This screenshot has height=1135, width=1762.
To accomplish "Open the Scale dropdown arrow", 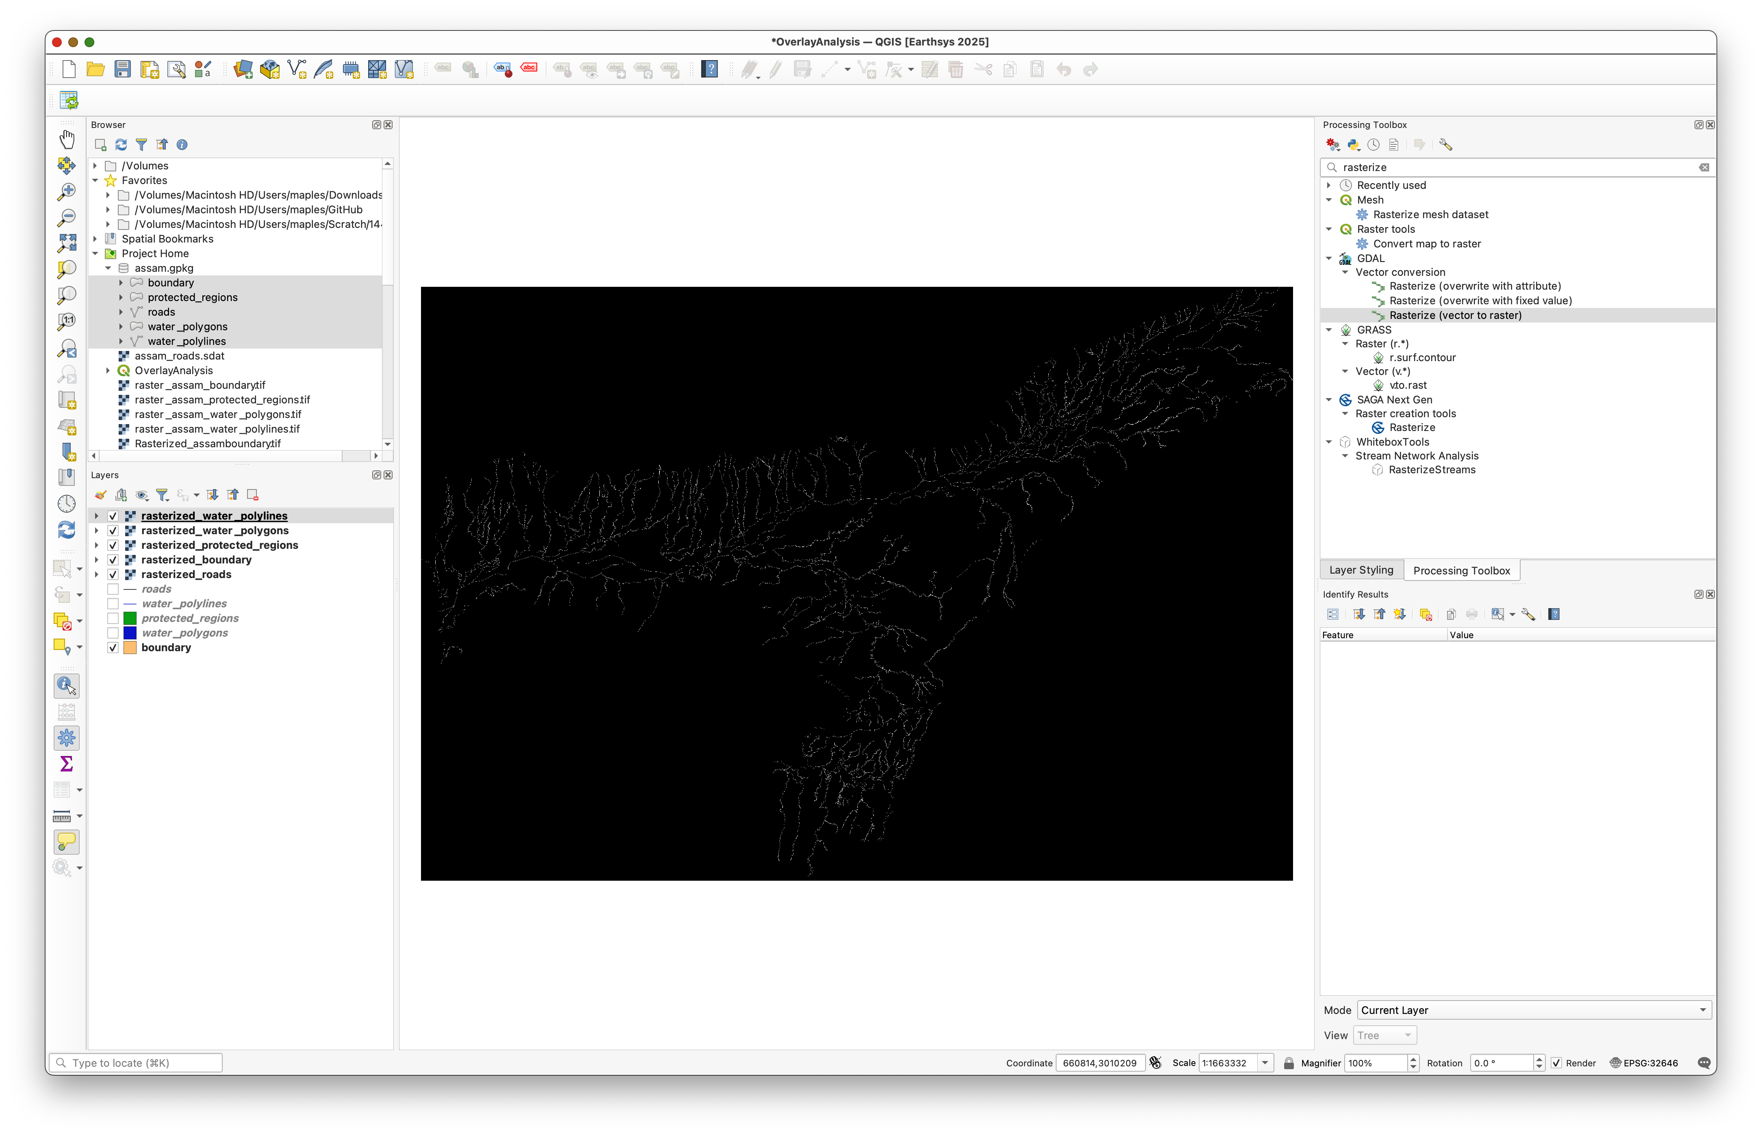I will 1264,1063.
